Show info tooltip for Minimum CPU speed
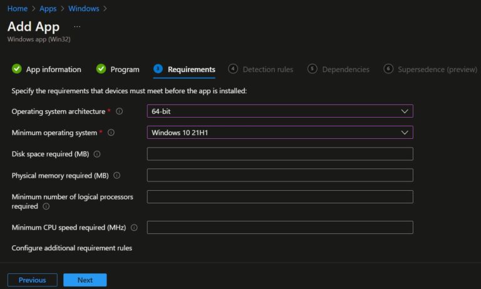 tap(134, 228)
